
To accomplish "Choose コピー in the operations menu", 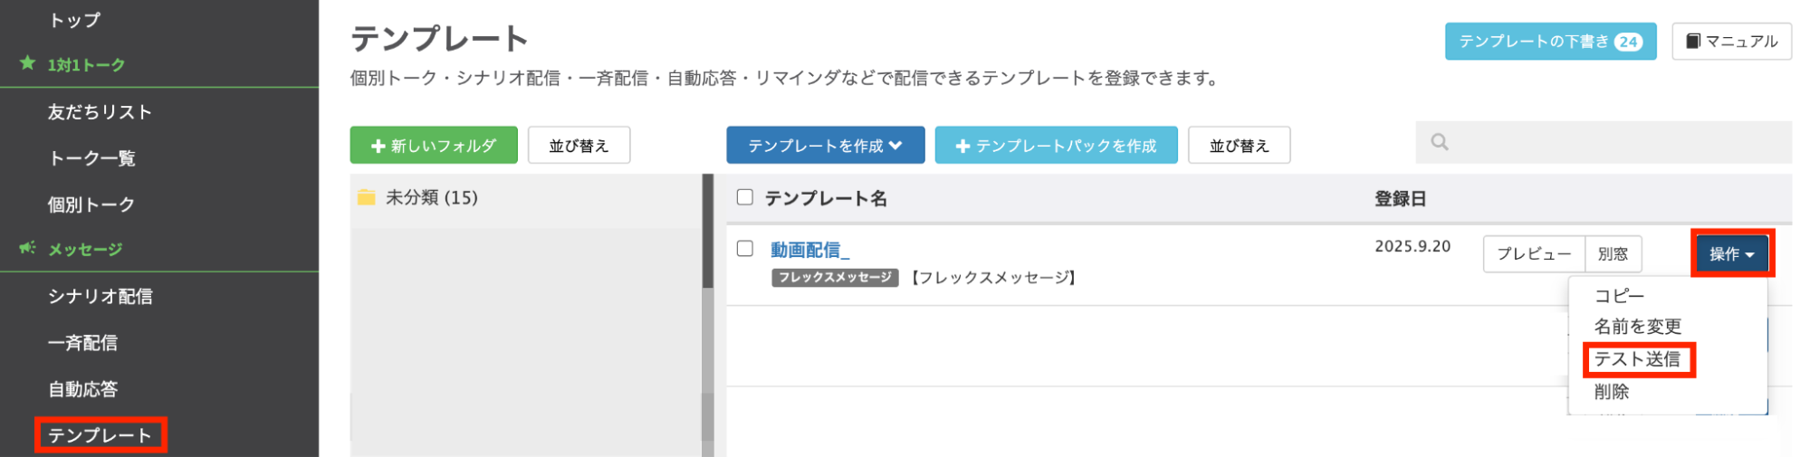I will pyautogui.click(x=1619, y=296).
